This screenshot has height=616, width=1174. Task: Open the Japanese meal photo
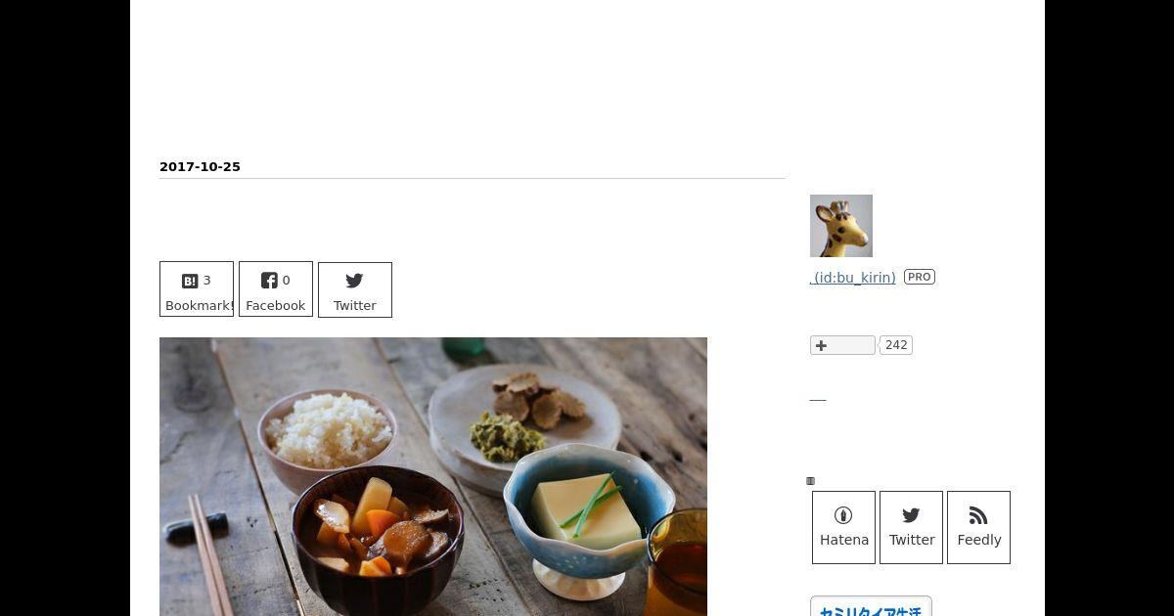click(433, 477)
